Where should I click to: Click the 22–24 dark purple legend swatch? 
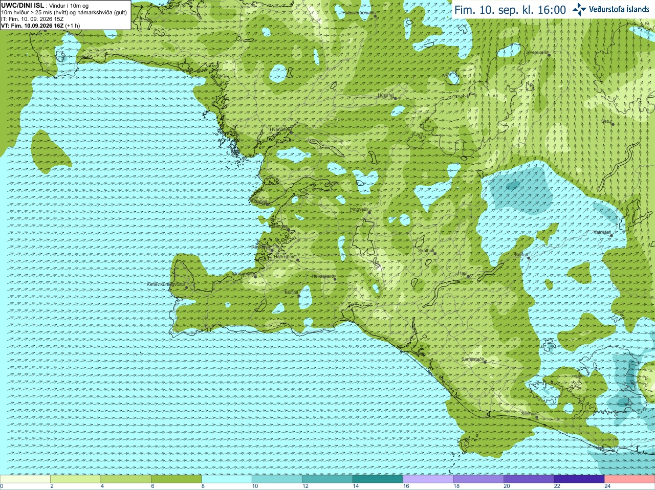579,479
